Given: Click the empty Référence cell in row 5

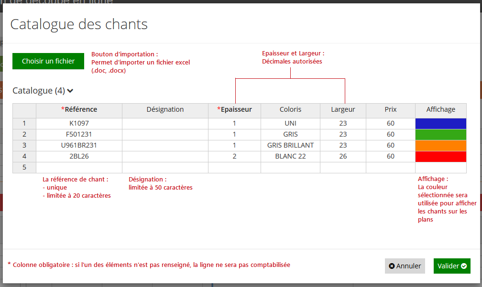Looking at the screenshot, I should pyautogui.click(x=79, y=168).
